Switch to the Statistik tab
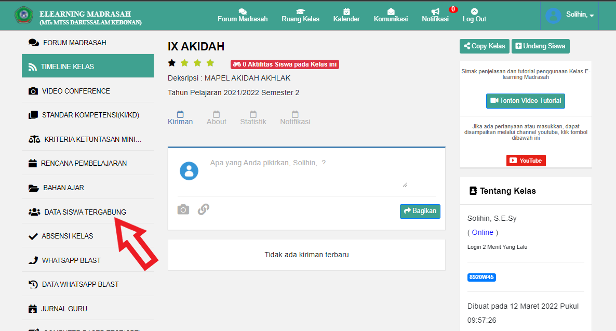 (253, 118)
